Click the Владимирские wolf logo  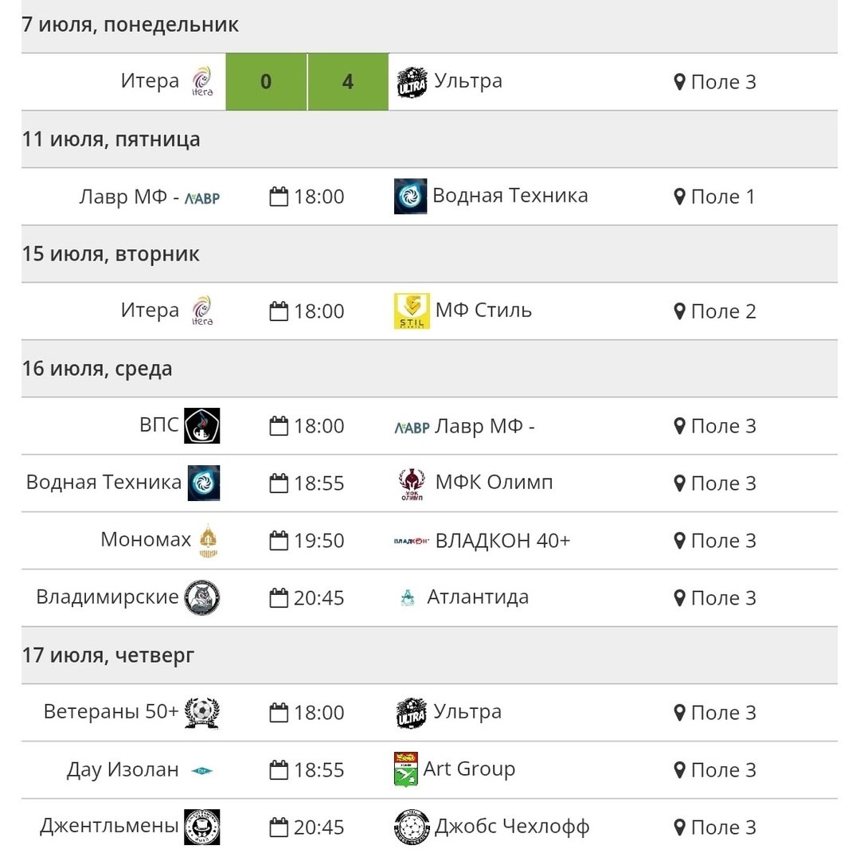tap(201, 597)
